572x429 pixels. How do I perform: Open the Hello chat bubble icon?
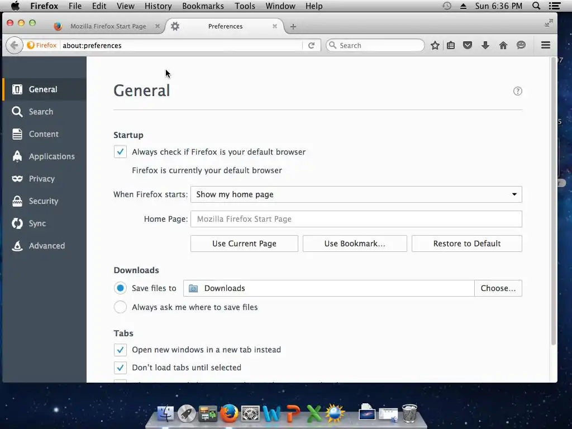(521, 45)
